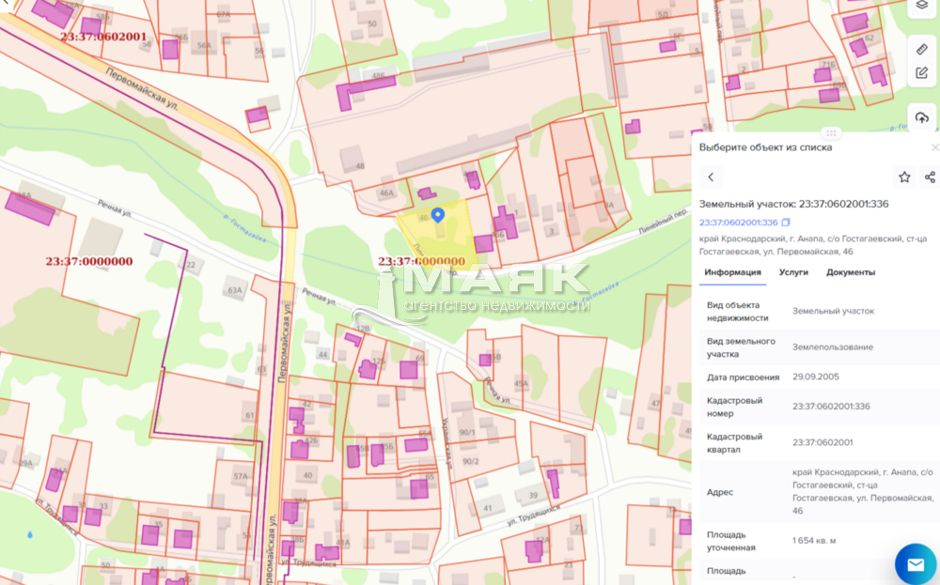Screen dimensions: 940x585
Task: Open the map layers panel
Action: [x=921, y=6]
